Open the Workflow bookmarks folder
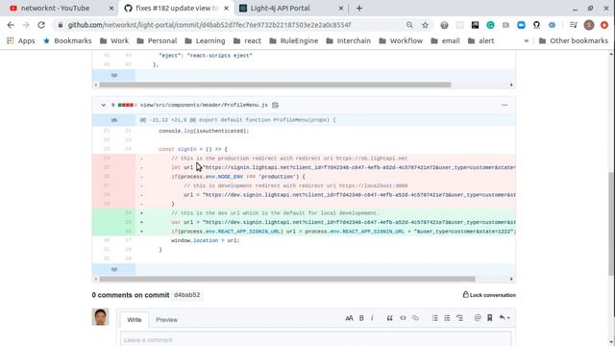 [x=401, y=40]
